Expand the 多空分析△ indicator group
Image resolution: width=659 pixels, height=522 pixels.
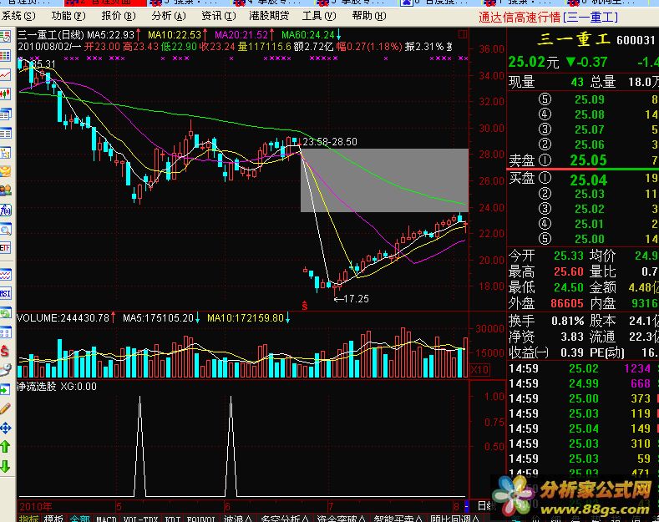285,518
